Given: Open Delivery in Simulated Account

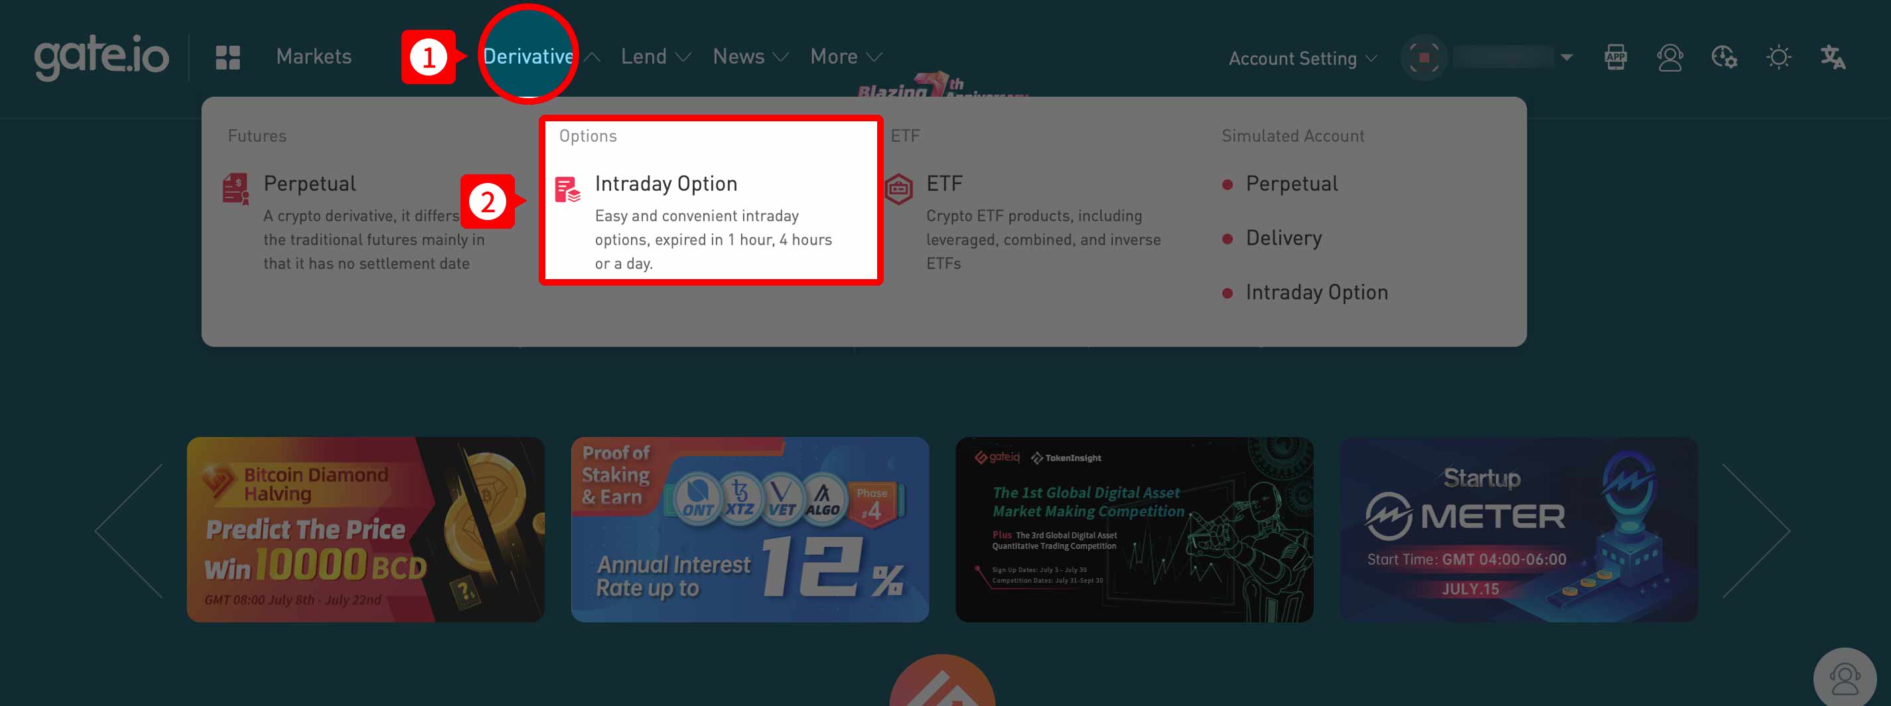Looking at the screenshot, I should point(1283,238).
